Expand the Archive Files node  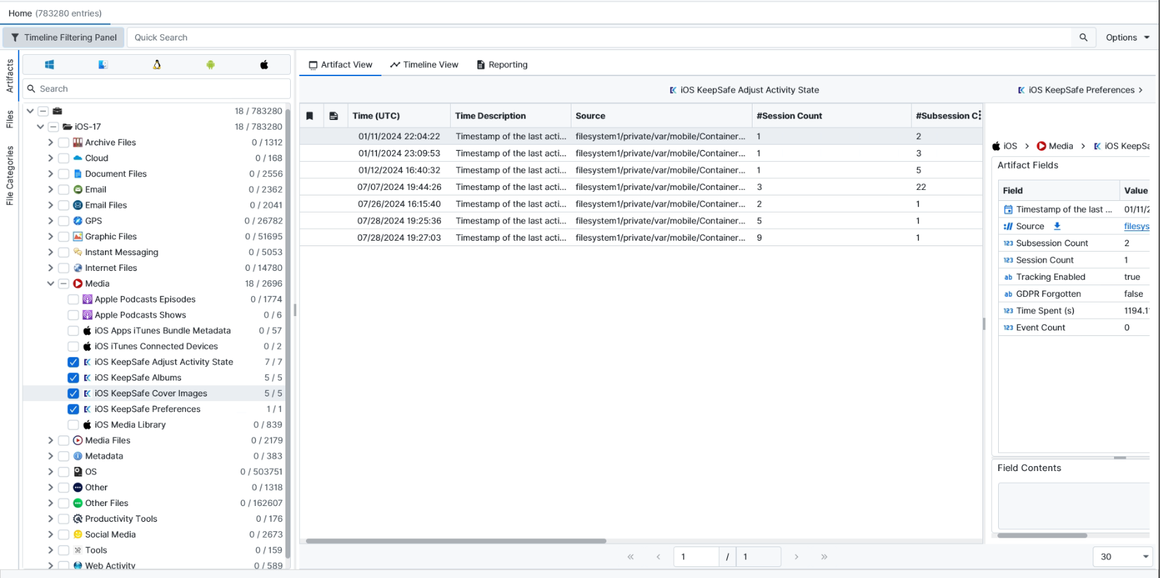point(51,142)
